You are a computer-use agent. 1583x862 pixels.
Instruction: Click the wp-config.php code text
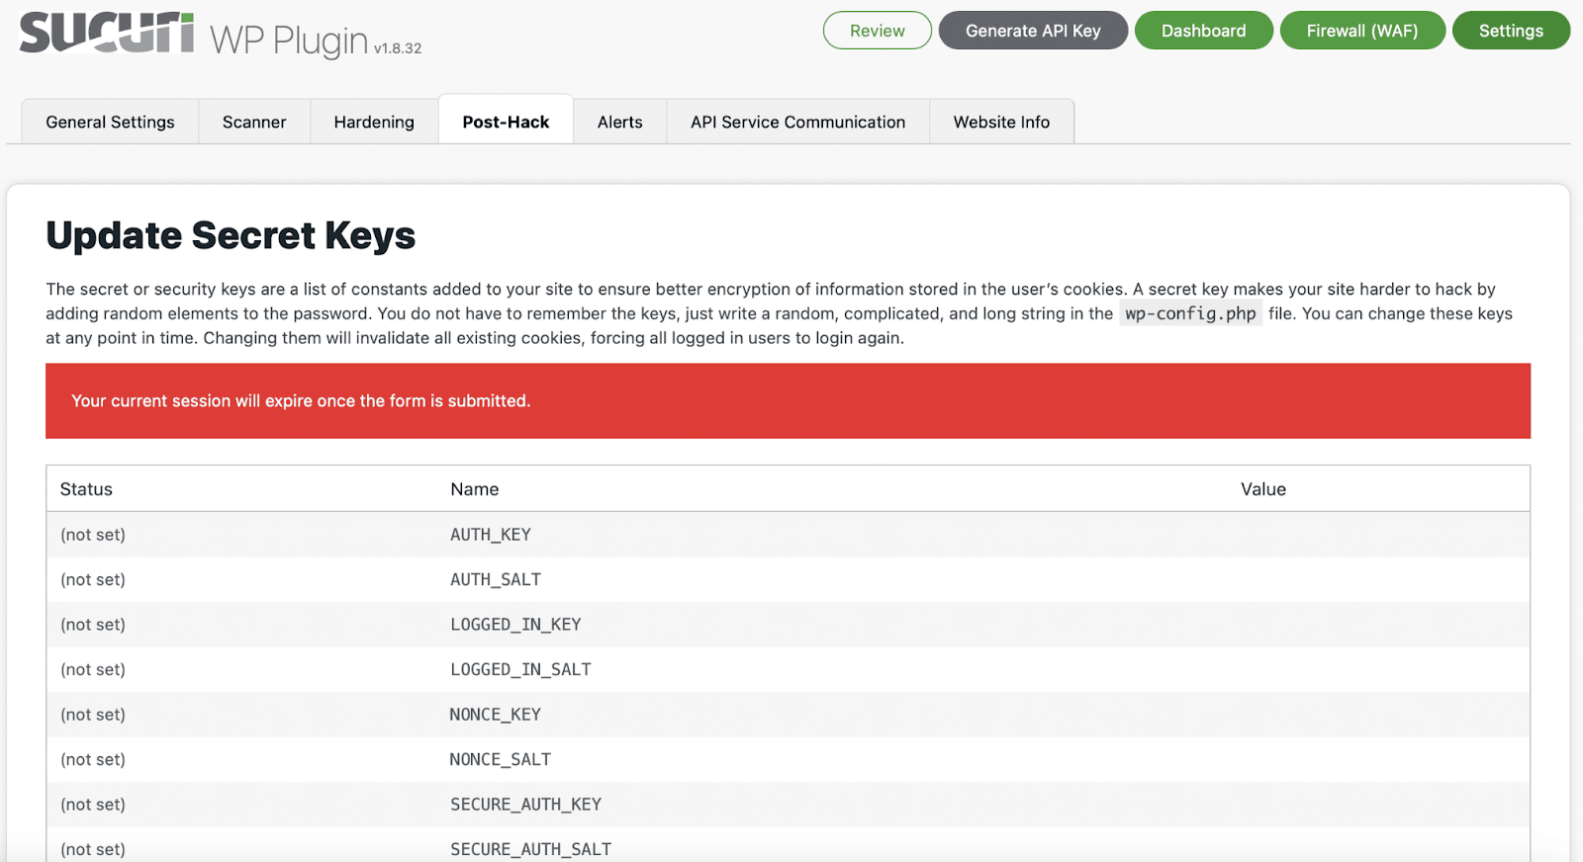tap(1190, 314)
